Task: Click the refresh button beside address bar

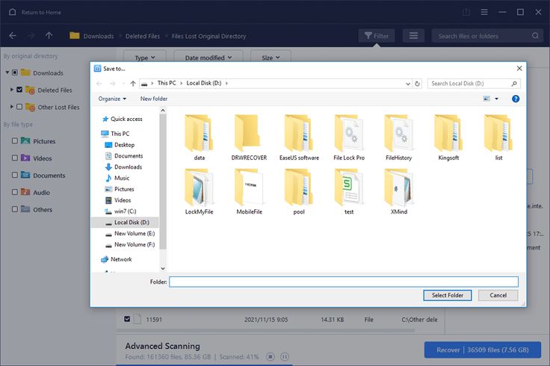Action: [x=417, y=84]
